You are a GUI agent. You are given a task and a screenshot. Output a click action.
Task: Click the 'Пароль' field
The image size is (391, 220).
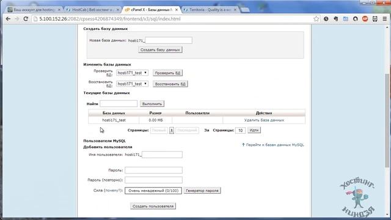click(153, 170)
